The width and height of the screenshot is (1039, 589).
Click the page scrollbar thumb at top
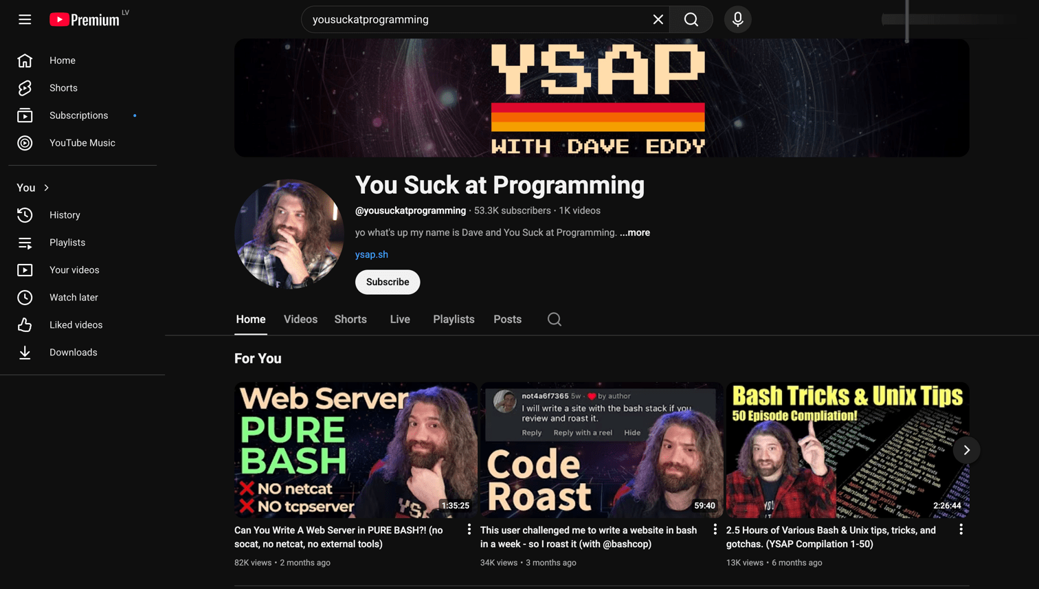[907, 21]
